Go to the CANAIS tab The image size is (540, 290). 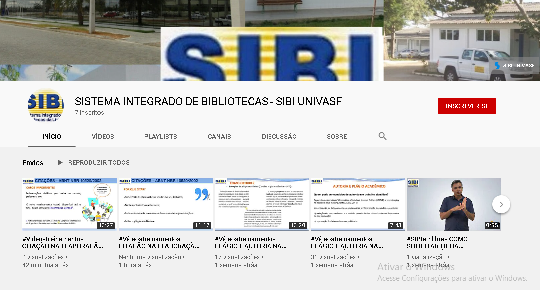[x=219, y=136]
